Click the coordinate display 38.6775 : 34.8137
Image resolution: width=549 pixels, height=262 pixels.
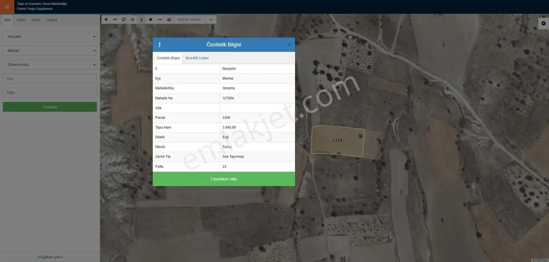click(x=189, y=20)
